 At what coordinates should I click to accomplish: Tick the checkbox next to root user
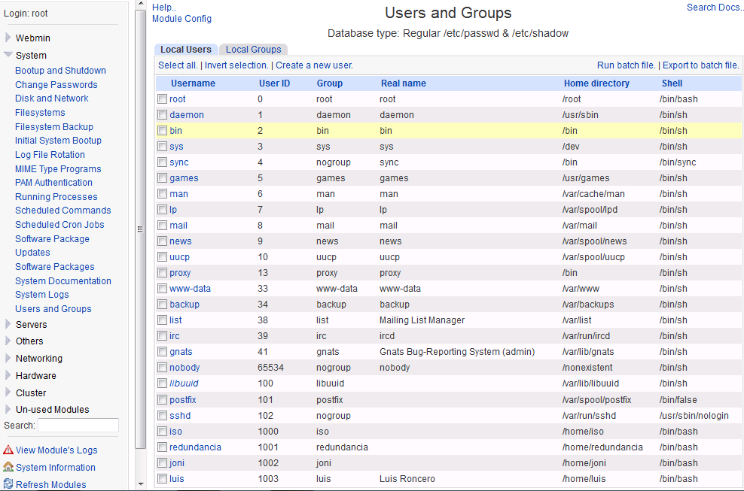click(x=162, y=99)
